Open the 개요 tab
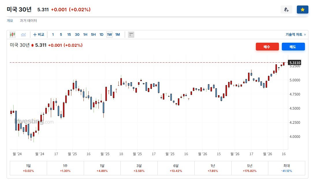The width and height of the screenshot is (311, 182). [x=10, y=20]
